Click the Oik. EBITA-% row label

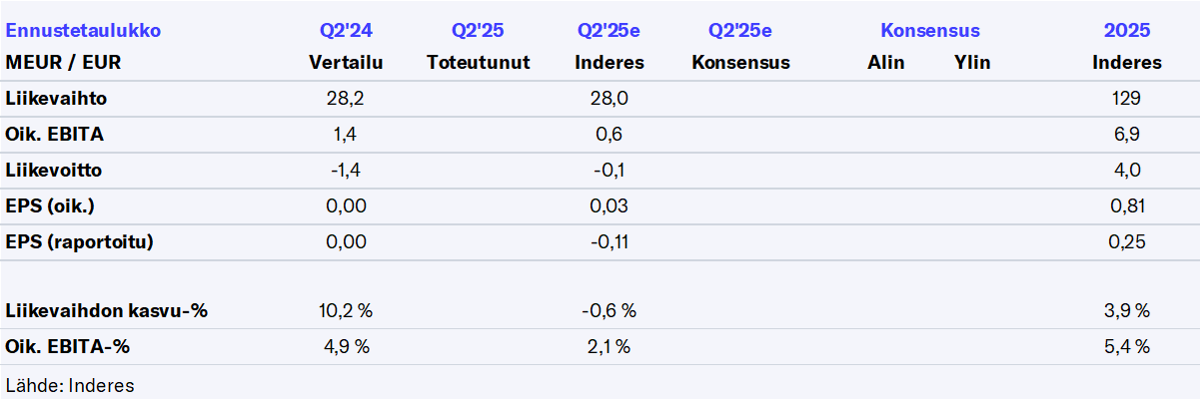pos(68,347)
